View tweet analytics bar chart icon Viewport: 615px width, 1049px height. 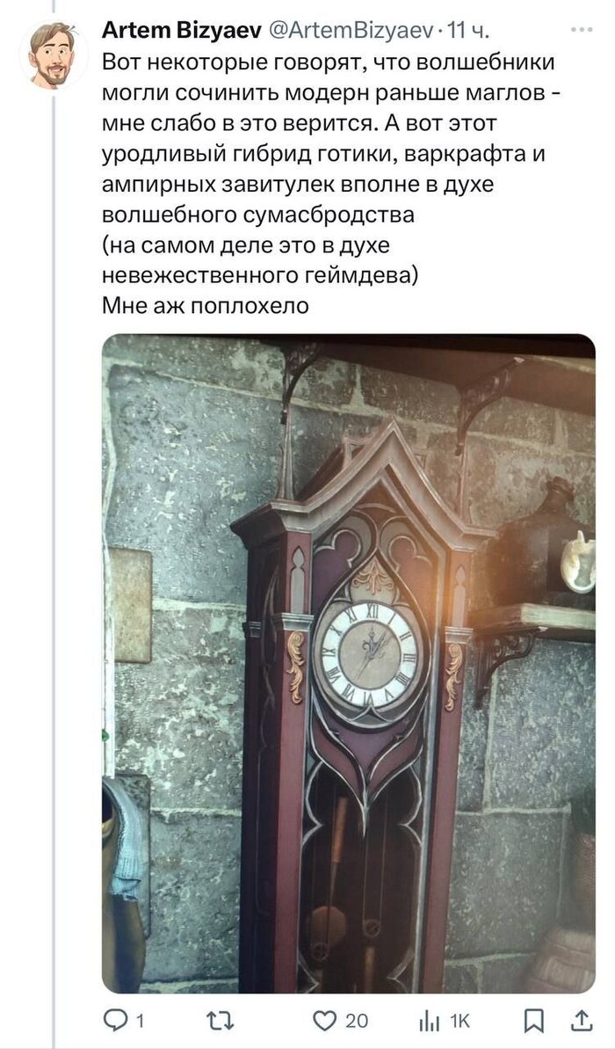(429, 1022)
